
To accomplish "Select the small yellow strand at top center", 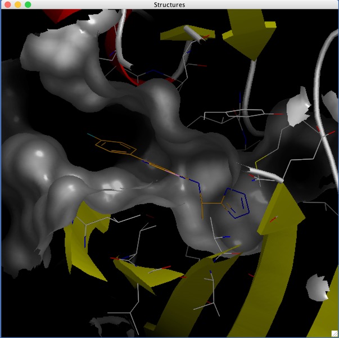I will coord(181,34).
